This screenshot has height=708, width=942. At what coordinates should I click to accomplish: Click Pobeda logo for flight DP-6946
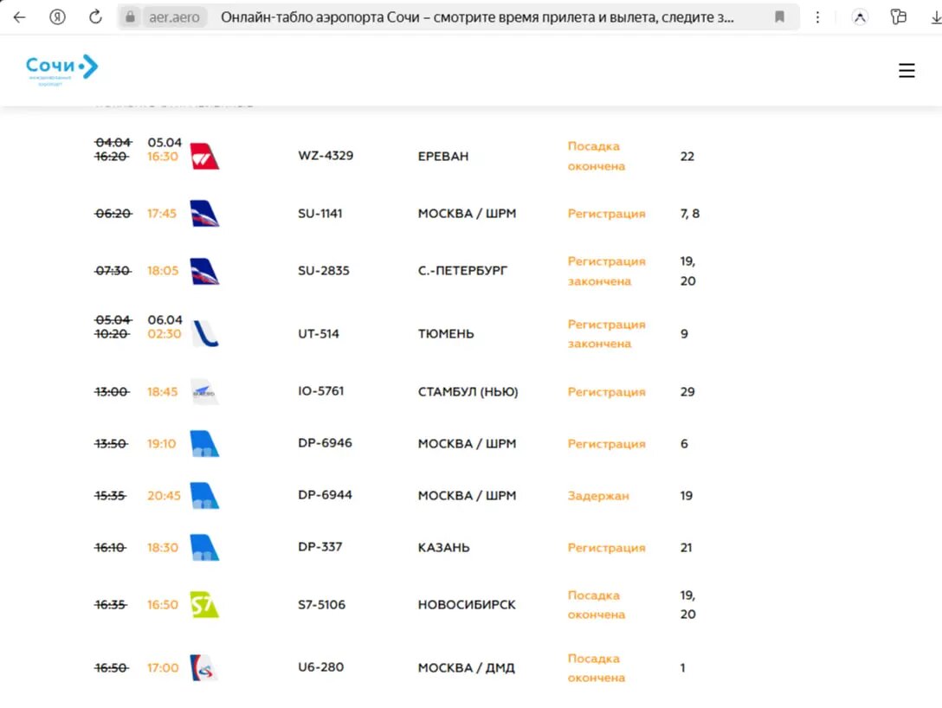(204, 444)
